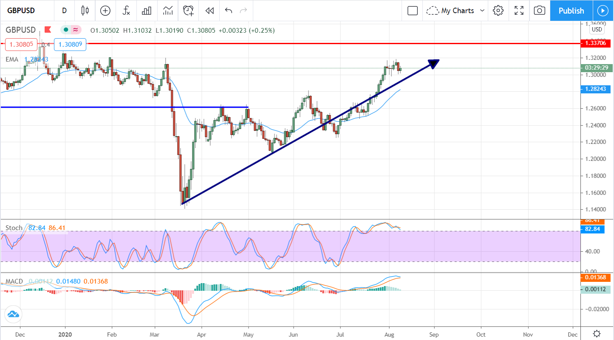Open the fx Indicators menu
614x340 pixels.
click(x=126, y=11)
